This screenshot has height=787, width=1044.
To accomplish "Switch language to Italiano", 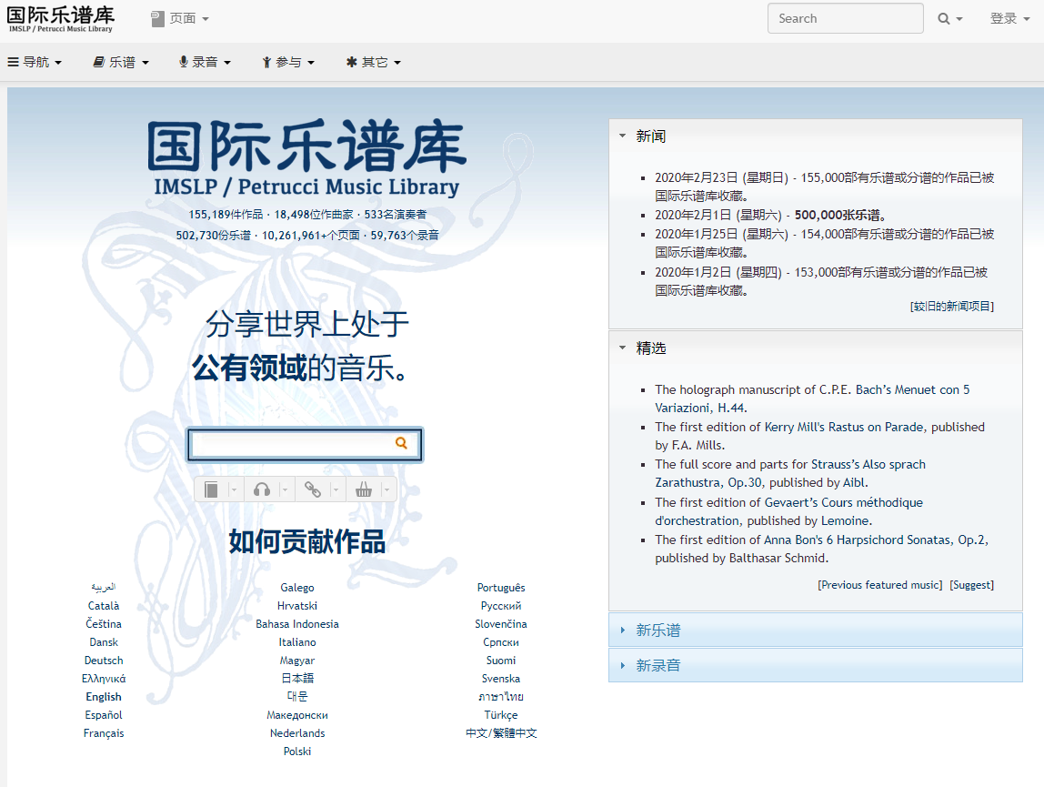I will 297,642.
